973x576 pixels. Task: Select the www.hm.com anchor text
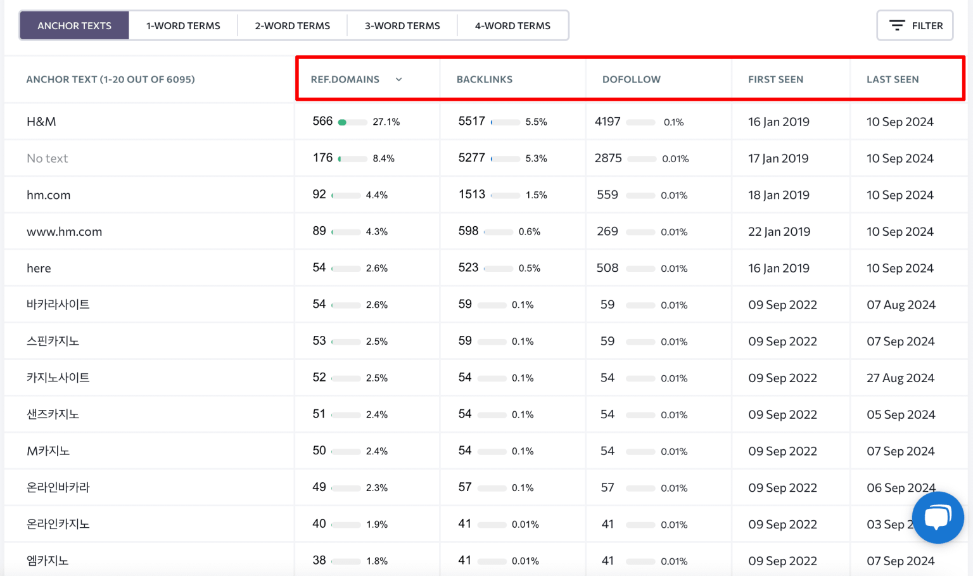click(65, 231)
